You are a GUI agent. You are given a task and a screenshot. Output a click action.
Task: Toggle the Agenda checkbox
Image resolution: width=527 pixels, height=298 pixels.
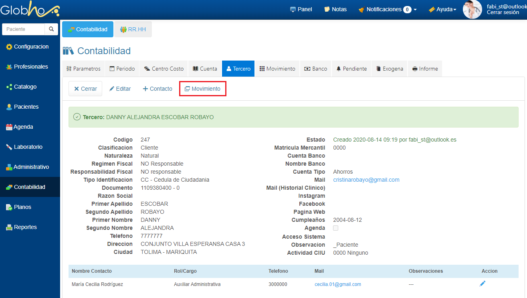(x=335, y=228)
